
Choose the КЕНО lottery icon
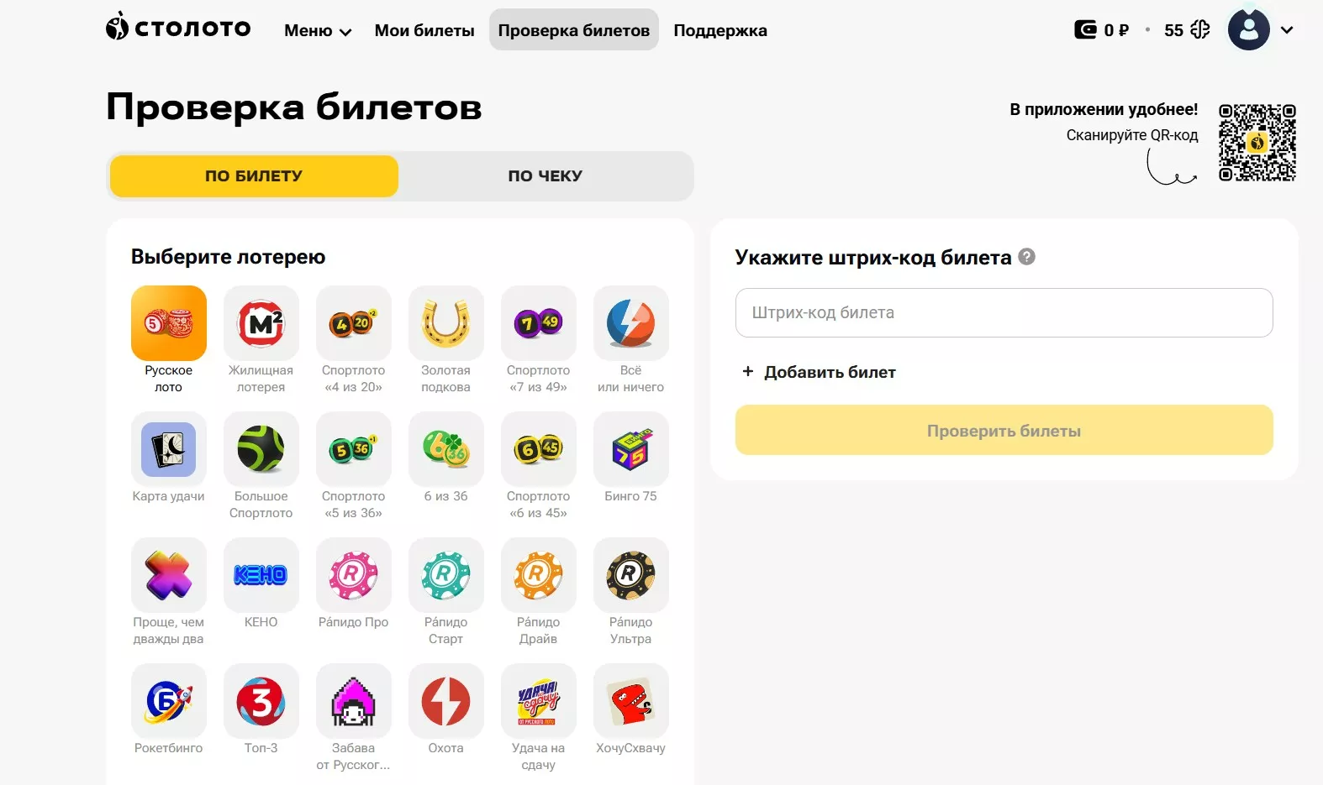pos(261,575)
